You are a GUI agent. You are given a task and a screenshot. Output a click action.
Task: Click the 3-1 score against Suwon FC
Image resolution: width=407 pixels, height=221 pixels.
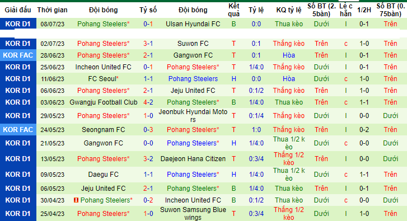[148, 44]
